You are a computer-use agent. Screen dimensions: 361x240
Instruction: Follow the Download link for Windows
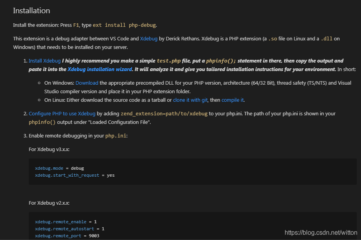(87, 83)
